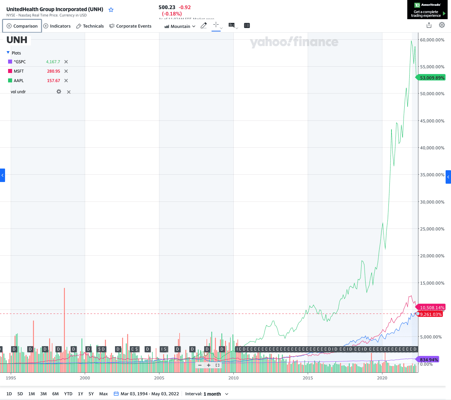The image size is (451, 400).
Task: Select the 5D range
Action: click(20, 394)
